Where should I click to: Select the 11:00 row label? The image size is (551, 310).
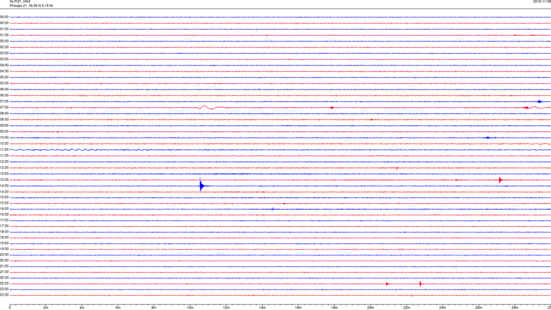4,150
